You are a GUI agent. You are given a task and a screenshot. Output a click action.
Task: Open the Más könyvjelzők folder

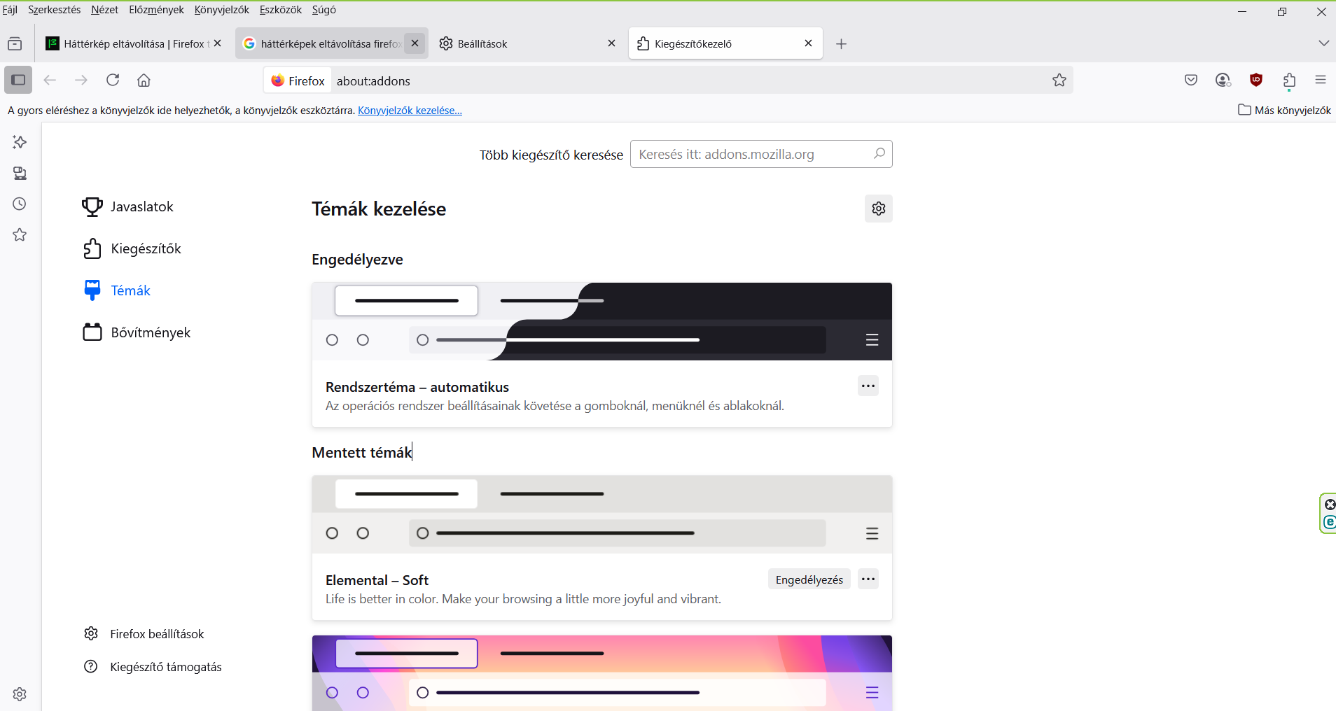coord(1284,110)
